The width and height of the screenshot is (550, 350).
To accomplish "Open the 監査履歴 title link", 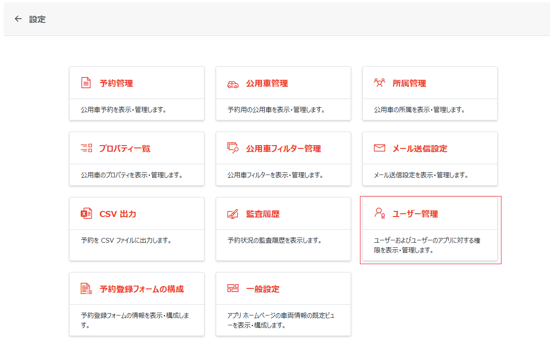I will pyautogui.click(x=263, y=214).
